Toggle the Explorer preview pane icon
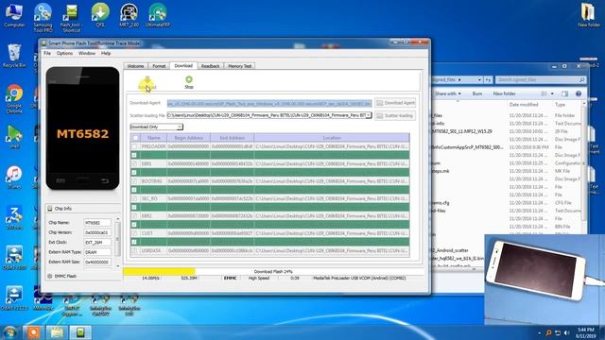605x340 pixels. pyautogui.click(x=565, y=93)
